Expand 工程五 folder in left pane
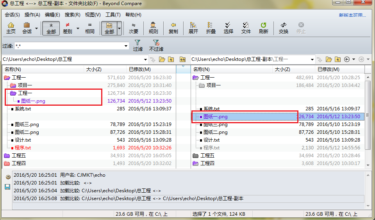Viewport: 375px width, 220px height. coord(7,156)
